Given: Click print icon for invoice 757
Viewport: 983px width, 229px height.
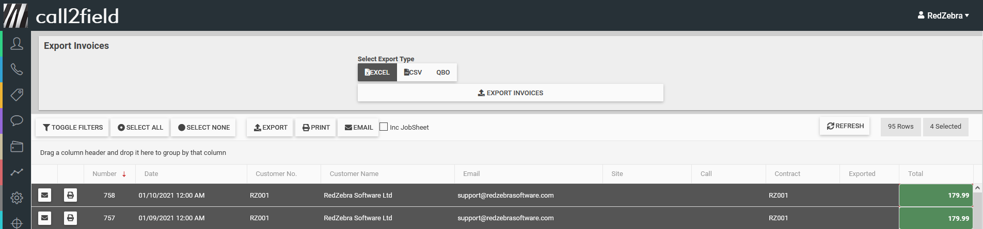Looking at the screenshot, I should [x=70, y=218].
